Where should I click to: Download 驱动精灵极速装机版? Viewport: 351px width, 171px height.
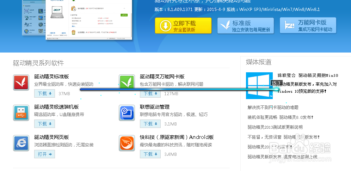[x=44, y=124]
